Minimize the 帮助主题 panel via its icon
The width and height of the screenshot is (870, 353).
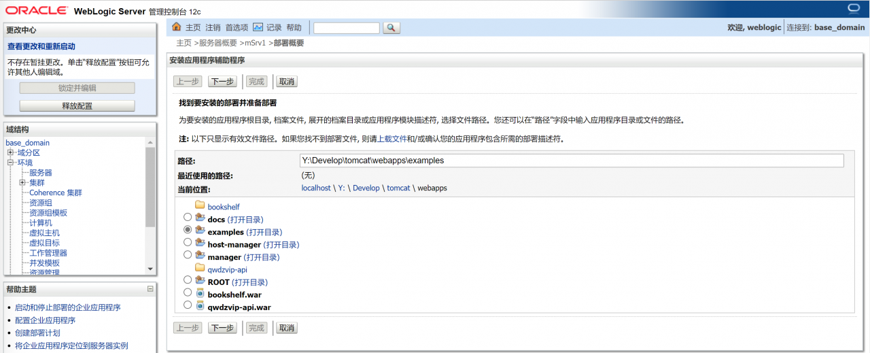[x=150, y=289]
